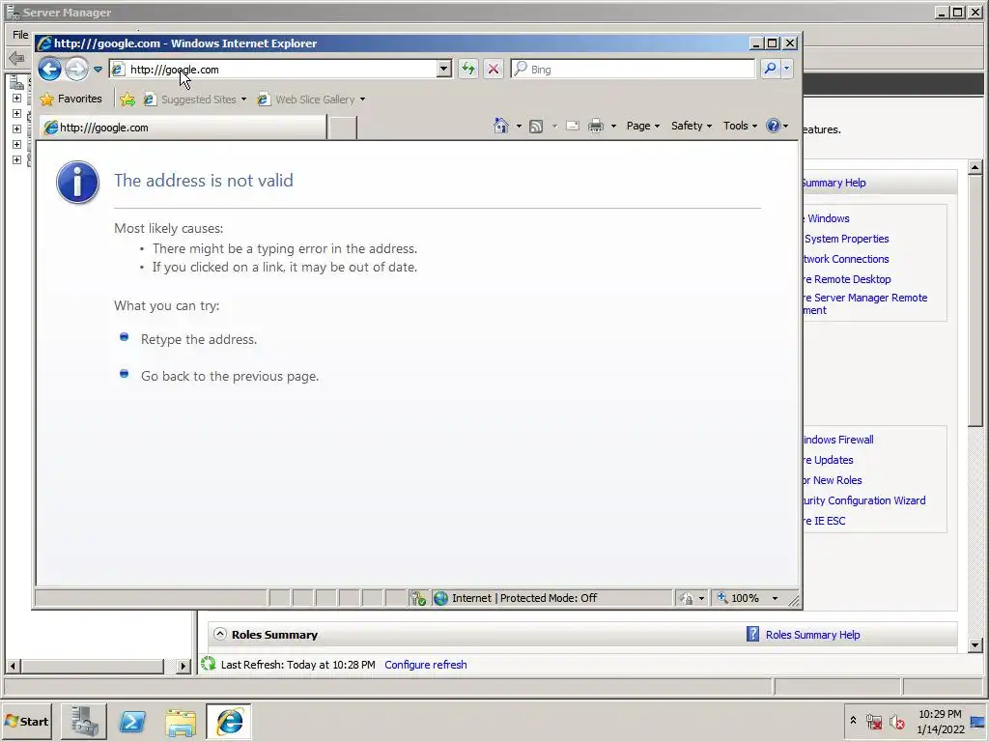The image size is (989, 742).
Task: Go back using the IE Back arrow
Action: [x=50, y=69]
